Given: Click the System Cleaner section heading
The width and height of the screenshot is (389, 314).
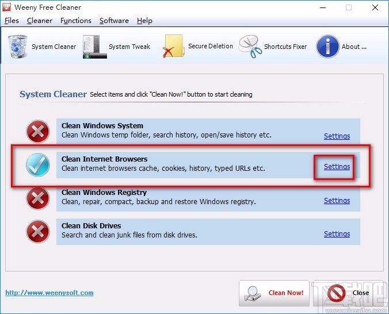Looking at the screenshot, I should pos(53,94).
